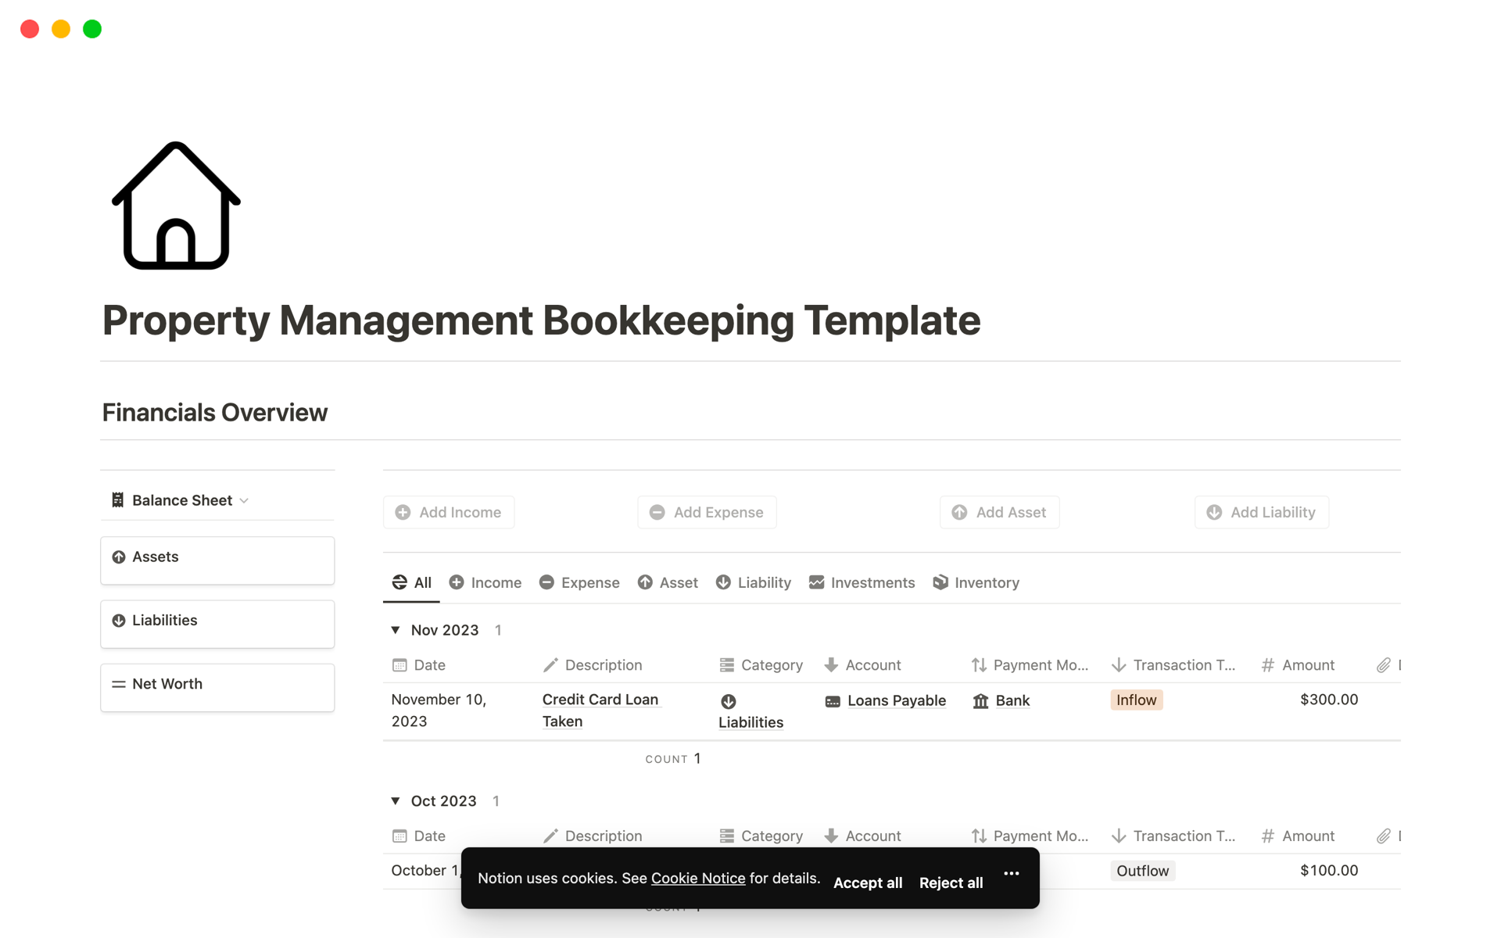This screenshot has width=1501, height=938.
Task: Click the Accept all button
Action: (x=867, y=883)
